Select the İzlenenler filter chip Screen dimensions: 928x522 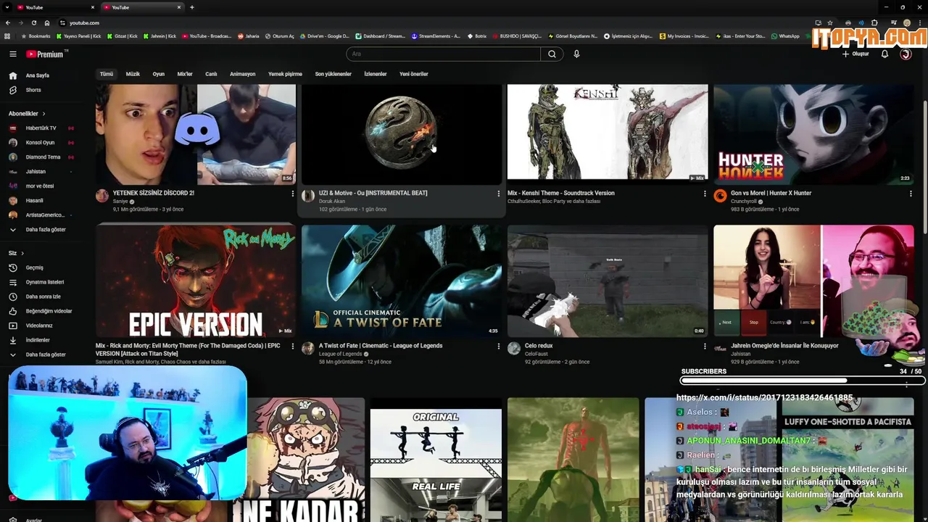375,74
